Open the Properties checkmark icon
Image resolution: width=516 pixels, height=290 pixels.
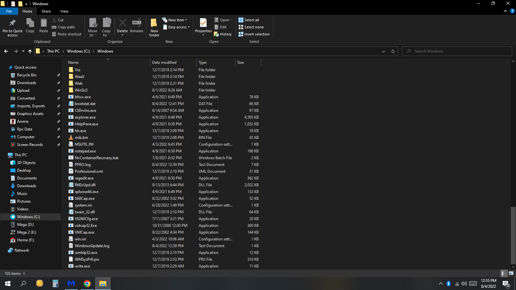203,23
